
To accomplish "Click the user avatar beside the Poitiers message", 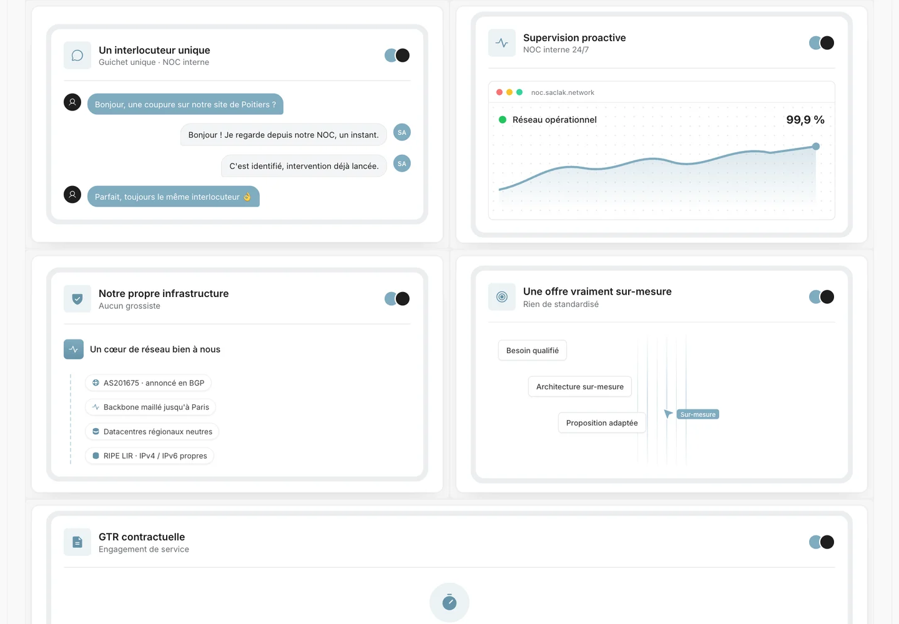I will click(x=72, y=102).
